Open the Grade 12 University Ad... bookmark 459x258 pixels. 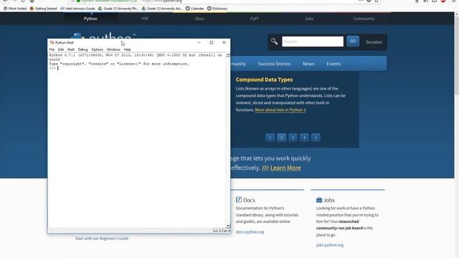coord(162,9)
